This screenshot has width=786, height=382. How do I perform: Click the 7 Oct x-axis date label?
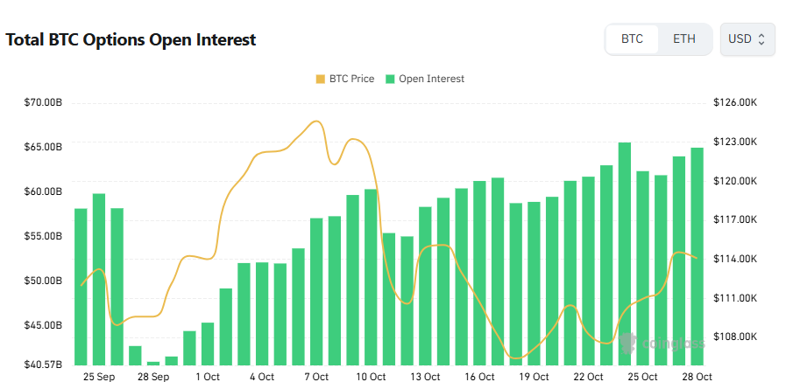[316, 377]
